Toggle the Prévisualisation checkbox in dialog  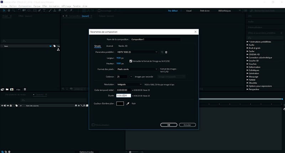(x=93, y=125)
